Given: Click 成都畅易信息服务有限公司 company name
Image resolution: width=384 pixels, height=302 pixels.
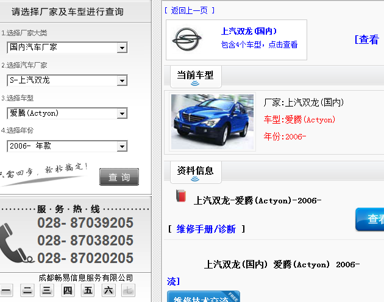Looking at the screenshot, I should (x=86, y=278).
